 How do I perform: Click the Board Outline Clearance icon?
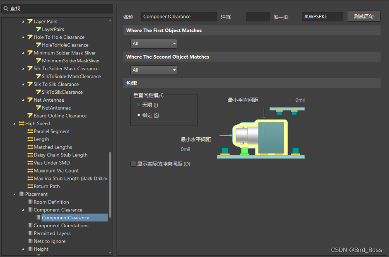30,116
